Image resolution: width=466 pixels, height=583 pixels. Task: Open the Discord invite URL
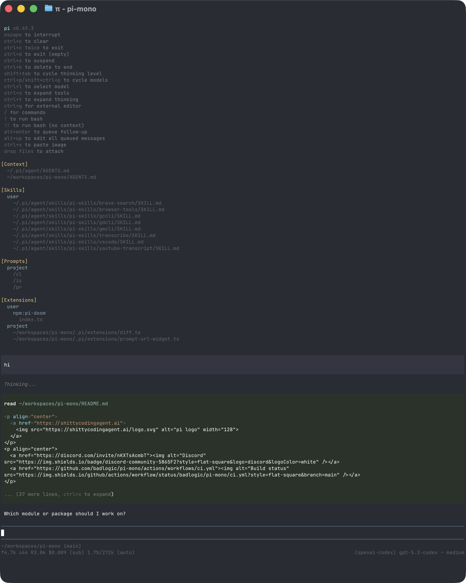(93, 455)
